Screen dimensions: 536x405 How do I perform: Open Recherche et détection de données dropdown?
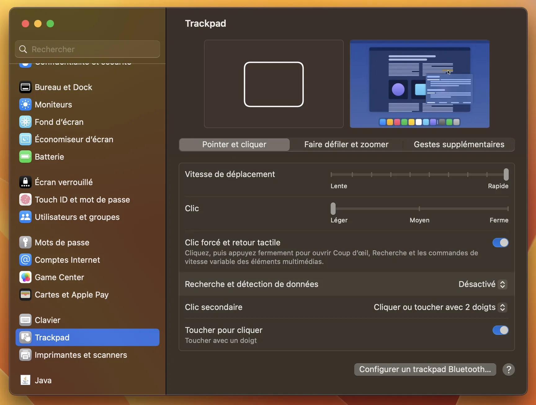(x=483, y=284)
